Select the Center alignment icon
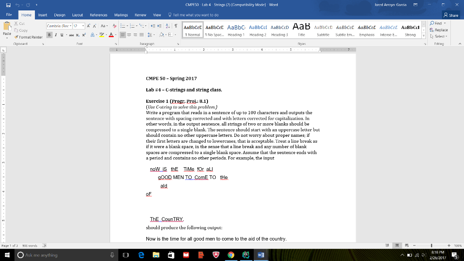Screen dimensions: 464x261 click(x=128, y=34)
